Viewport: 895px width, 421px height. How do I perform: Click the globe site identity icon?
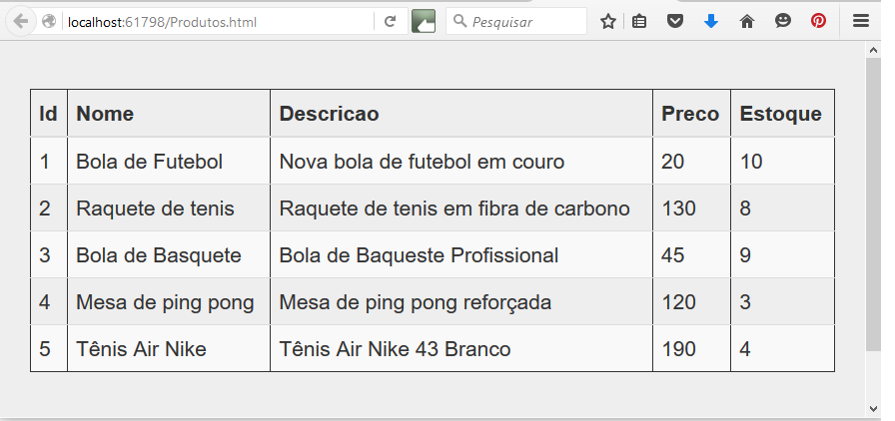click(49, 22)
